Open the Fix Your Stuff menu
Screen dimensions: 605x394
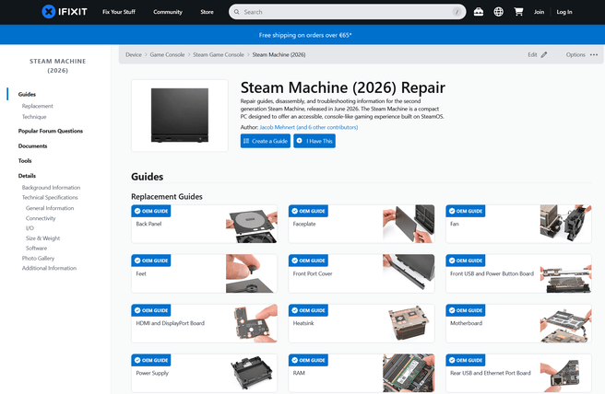pos(119,12)
